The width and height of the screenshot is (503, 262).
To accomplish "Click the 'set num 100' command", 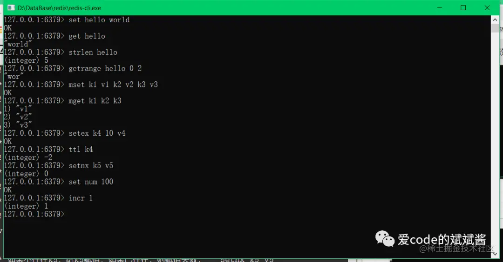I will (x=91, y=182).
